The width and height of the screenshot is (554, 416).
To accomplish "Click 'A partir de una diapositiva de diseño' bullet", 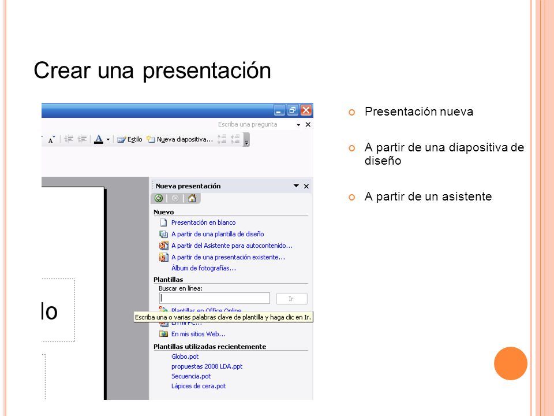I will click(x=444, y=154).
